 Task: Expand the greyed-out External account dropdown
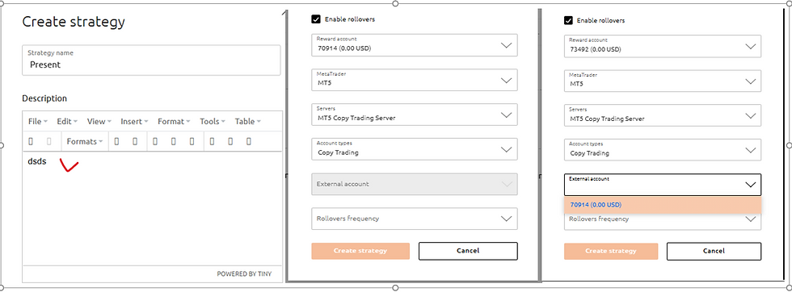tap(415, 184)
